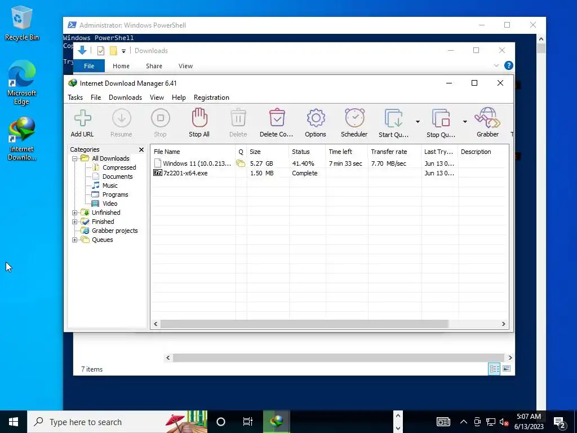Select the Compressed category

(x=119, y=167)
